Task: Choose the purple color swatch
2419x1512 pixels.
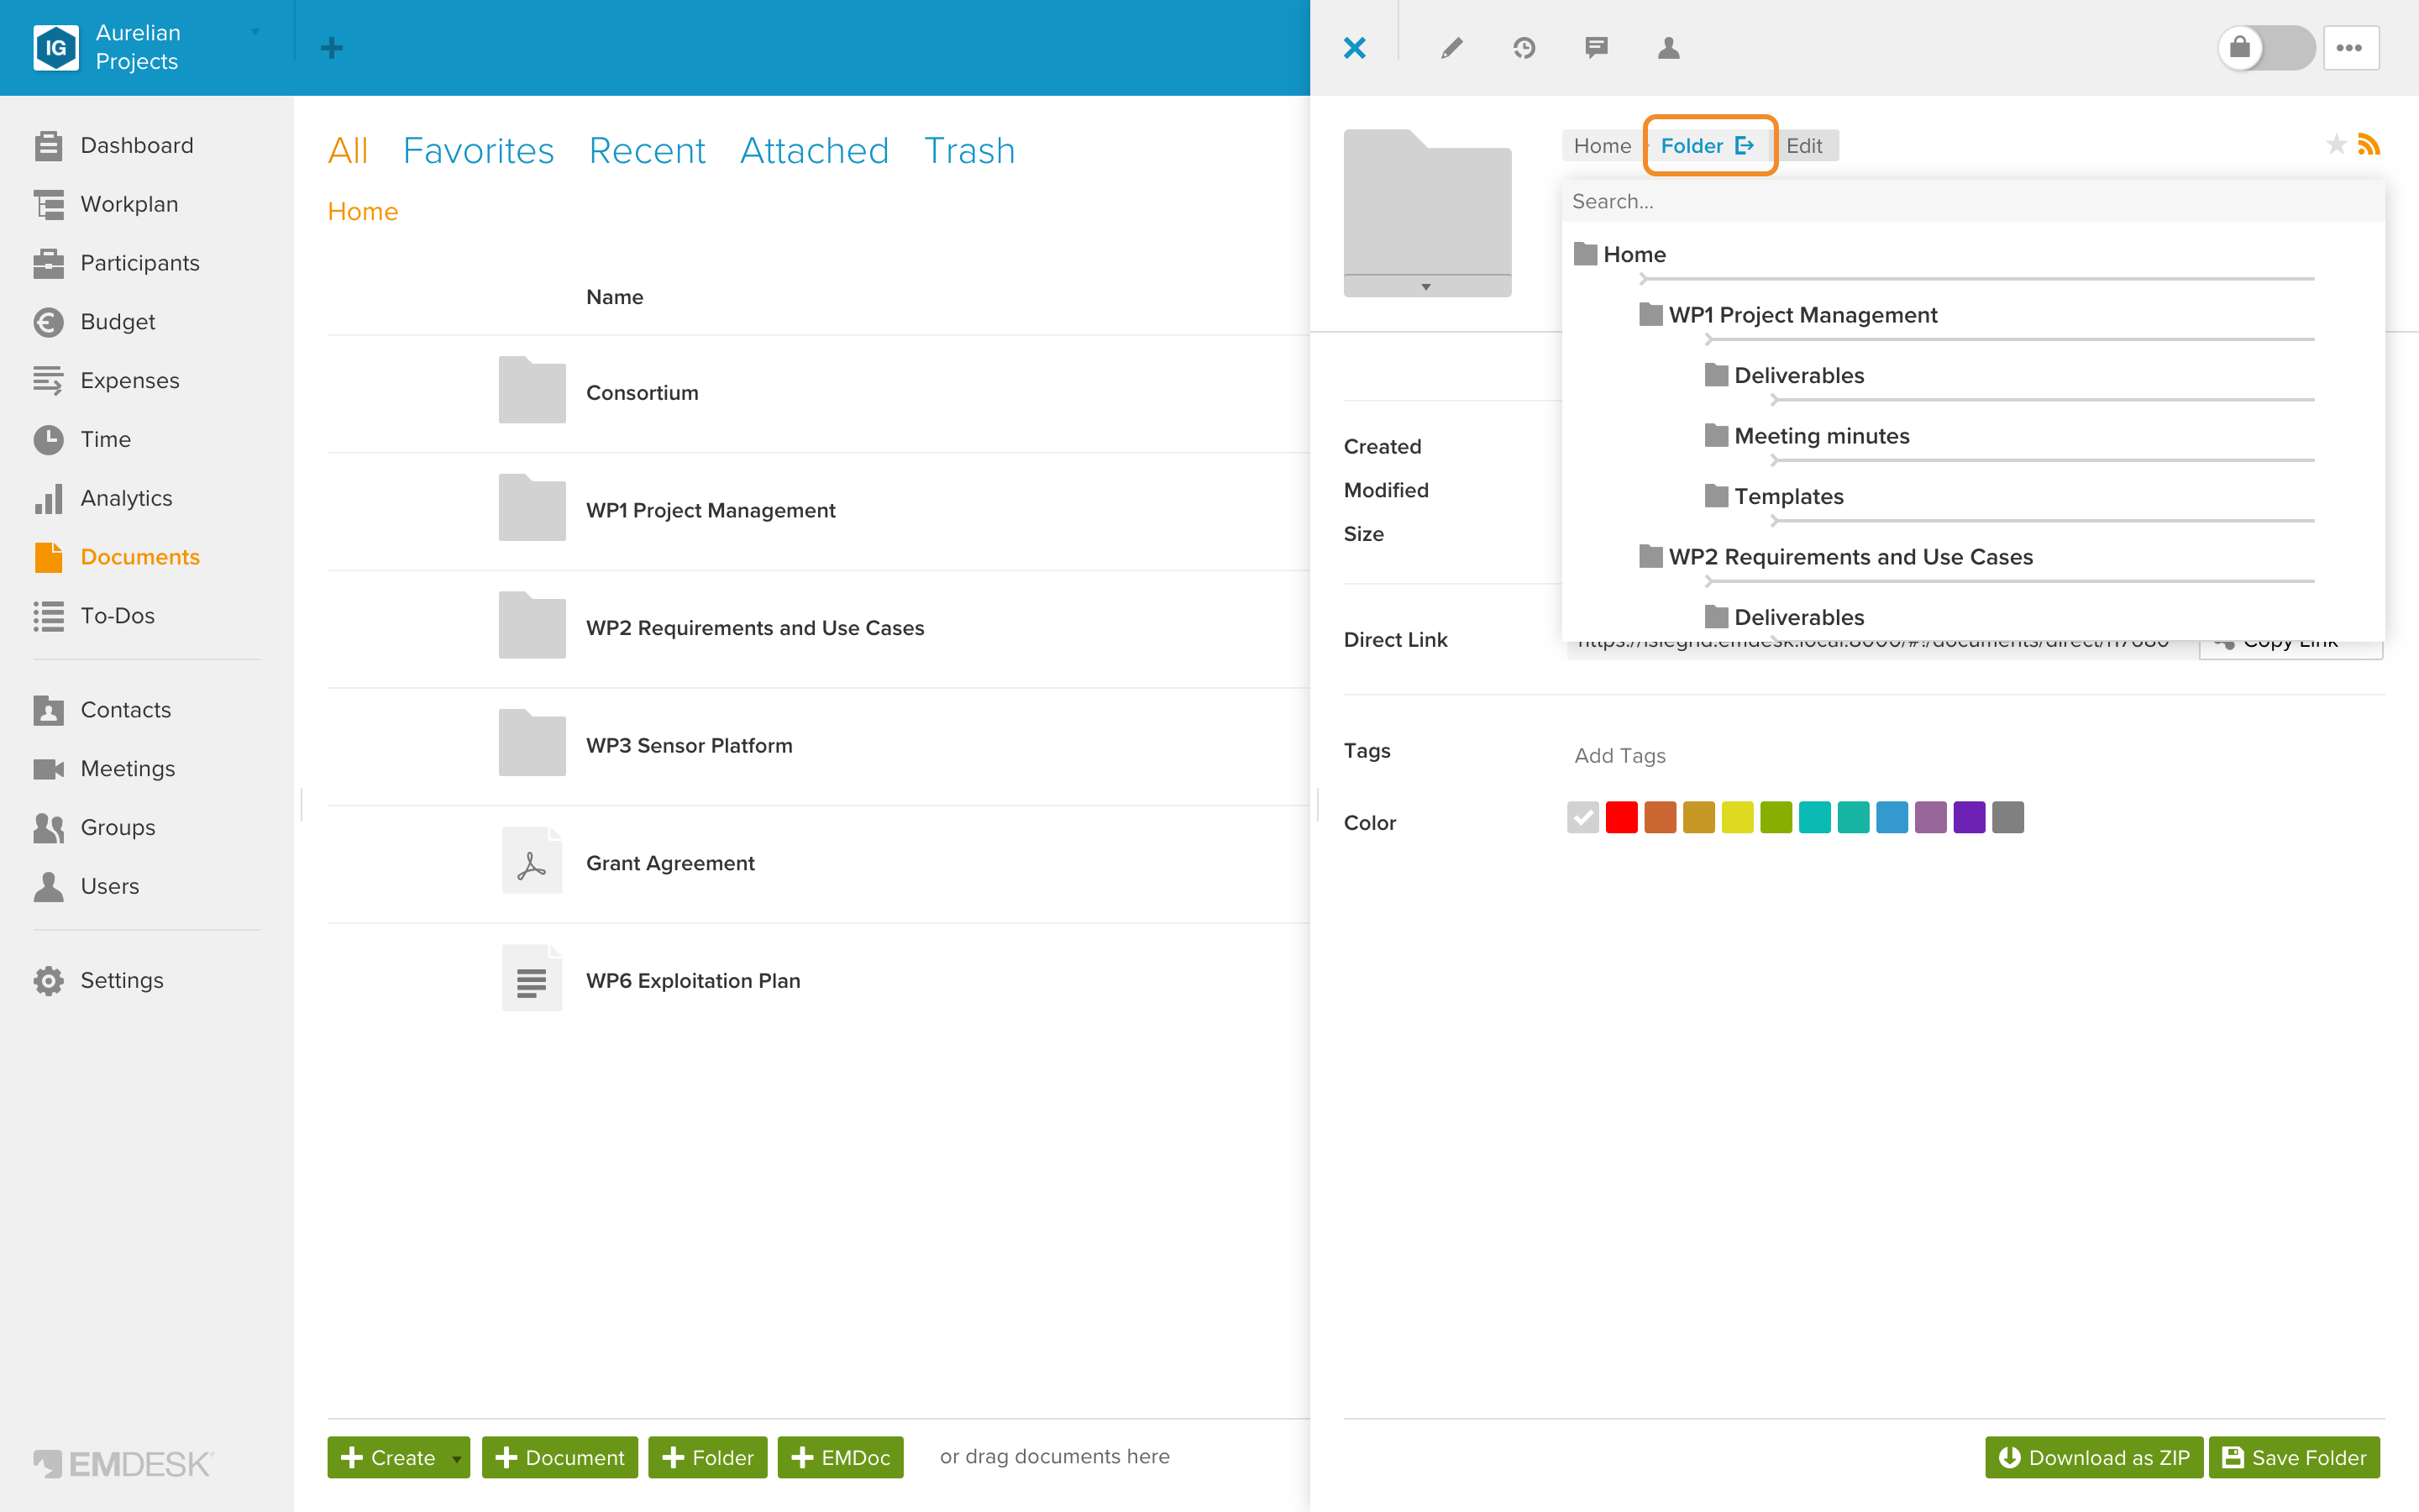Action: point(1969,818)
